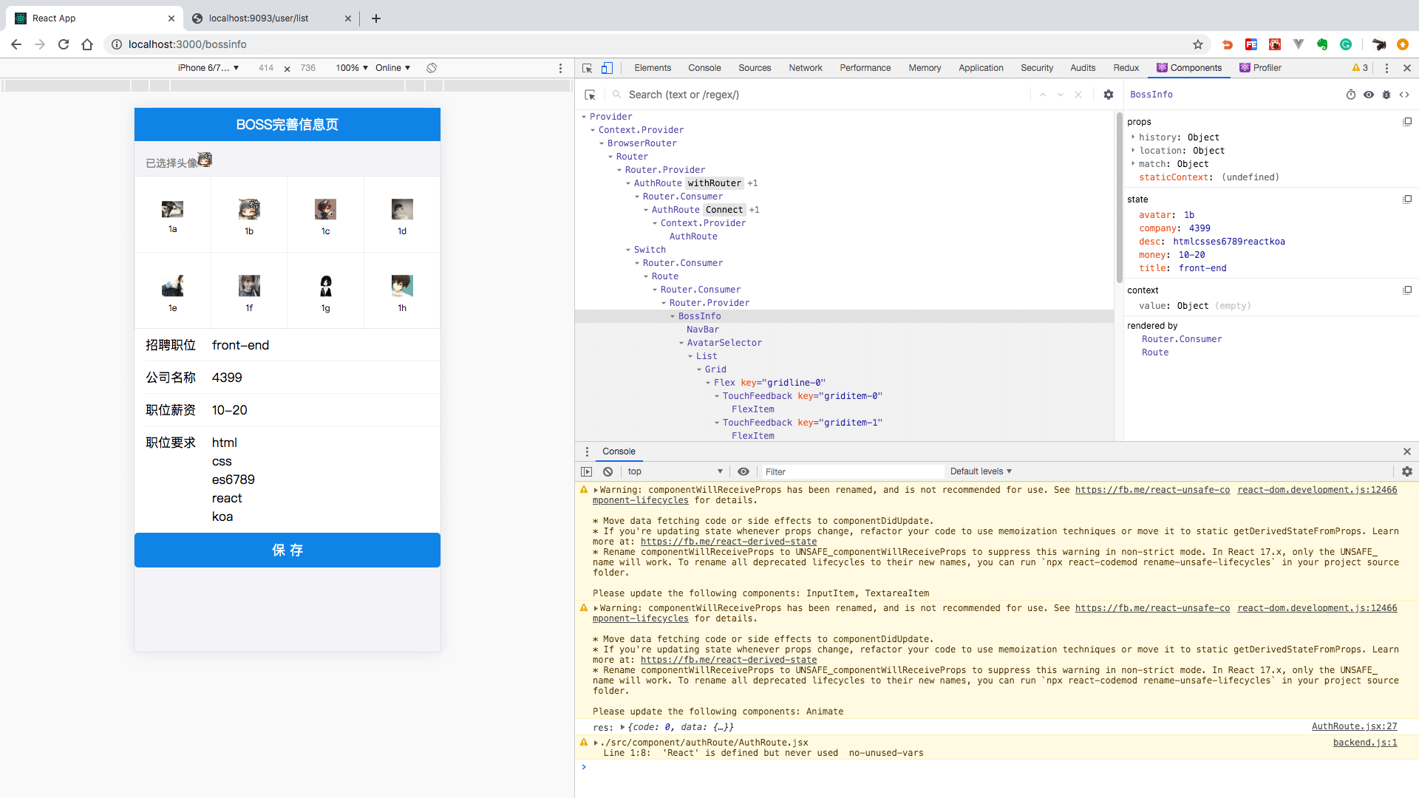This screenshot has width=1419, height=798.
Task: Expand match Object prop
Action: pyautogui.click(x=1133, y=164)
